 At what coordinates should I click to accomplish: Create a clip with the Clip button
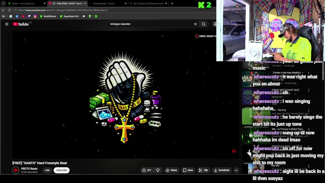(x=203, y=170)
